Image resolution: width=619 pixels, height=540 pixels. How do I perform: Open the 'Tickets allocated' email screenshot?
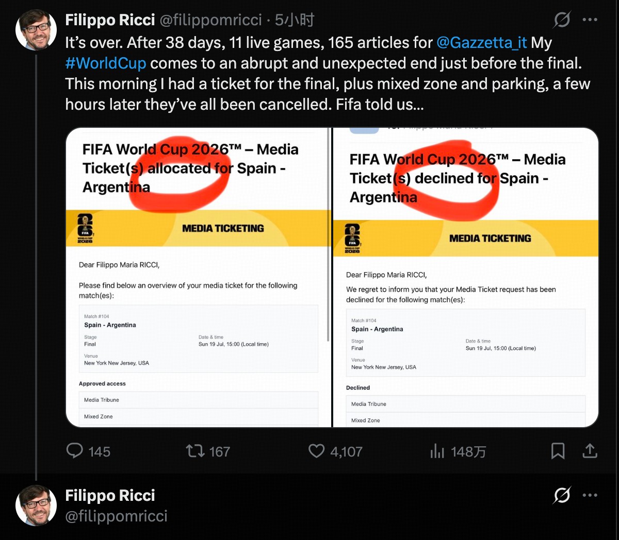[x=198, y=277]
